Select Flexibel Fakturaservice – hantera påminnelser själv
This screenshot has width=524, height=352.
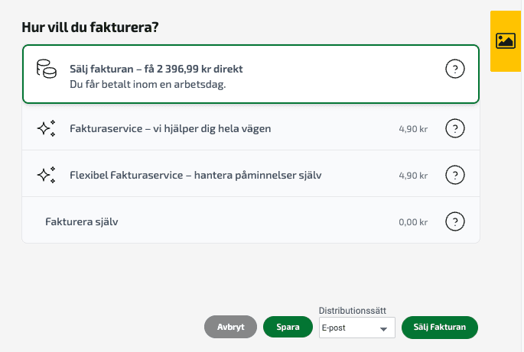point(195,175)
